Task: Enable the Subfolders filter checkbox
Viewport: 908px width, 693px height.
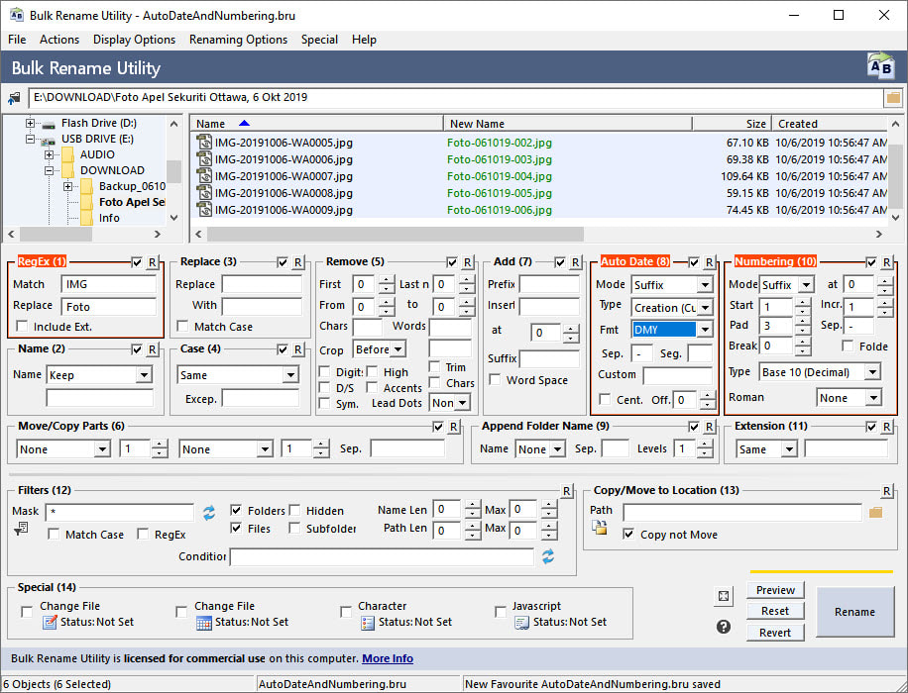Action: point(294,528)
